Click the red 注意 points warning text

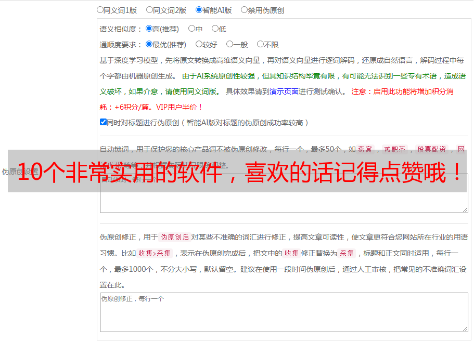277,99
